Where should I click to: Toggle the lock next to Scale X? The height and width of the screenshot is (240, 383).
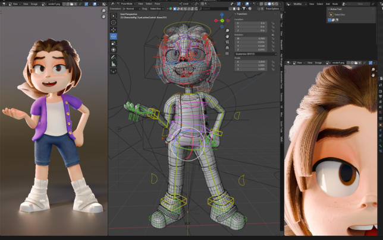(273, 61)
